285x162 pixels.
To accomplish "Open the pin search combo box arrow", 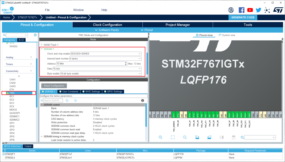I will (274, 138).
